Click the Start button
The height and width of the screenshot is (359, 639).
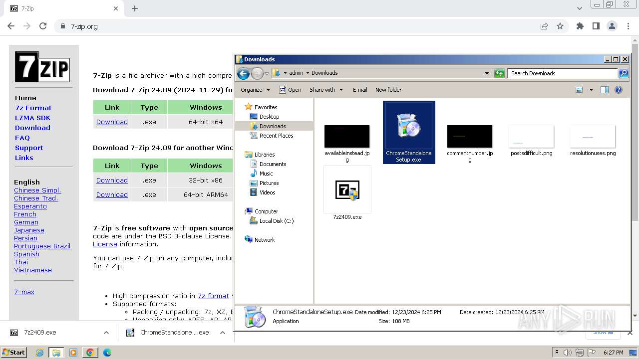tap(13, 353)
